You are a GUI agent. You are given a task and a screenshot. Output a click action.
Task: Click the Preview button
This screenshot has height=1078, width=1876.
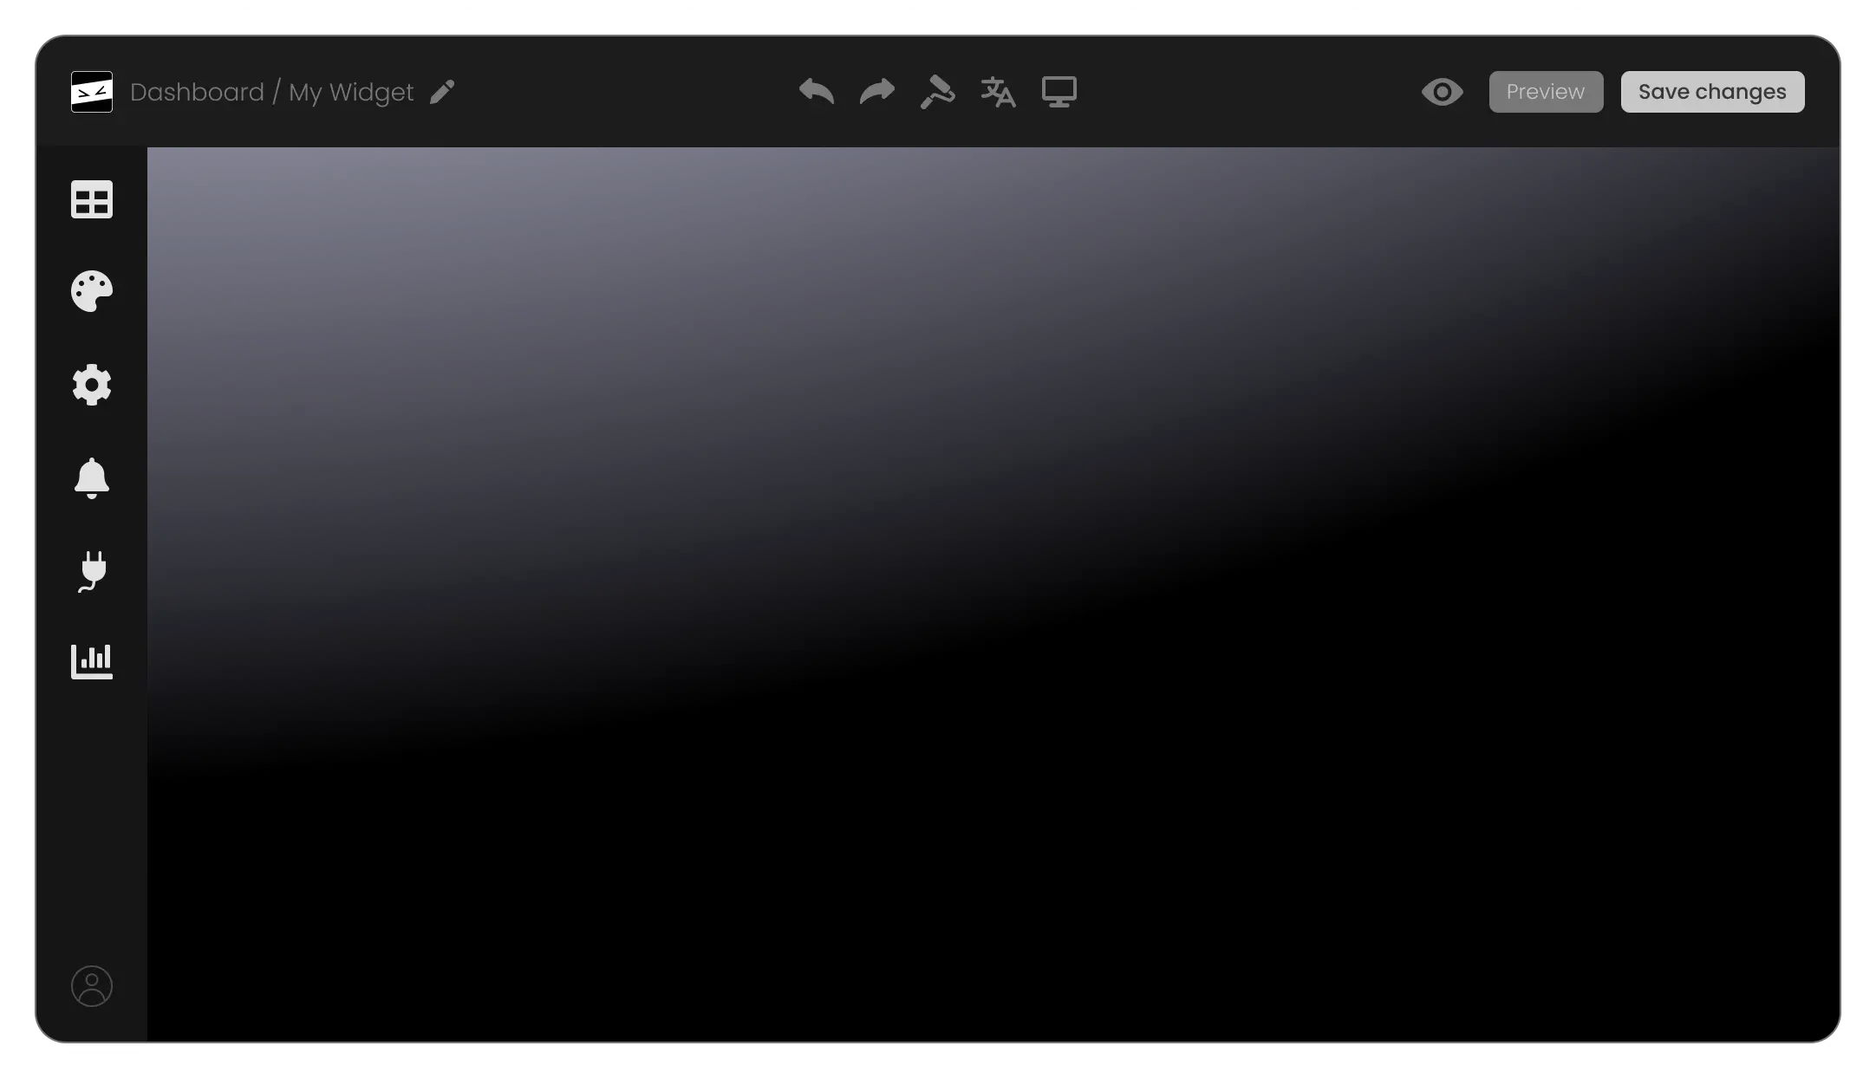tap(1545, 92)
